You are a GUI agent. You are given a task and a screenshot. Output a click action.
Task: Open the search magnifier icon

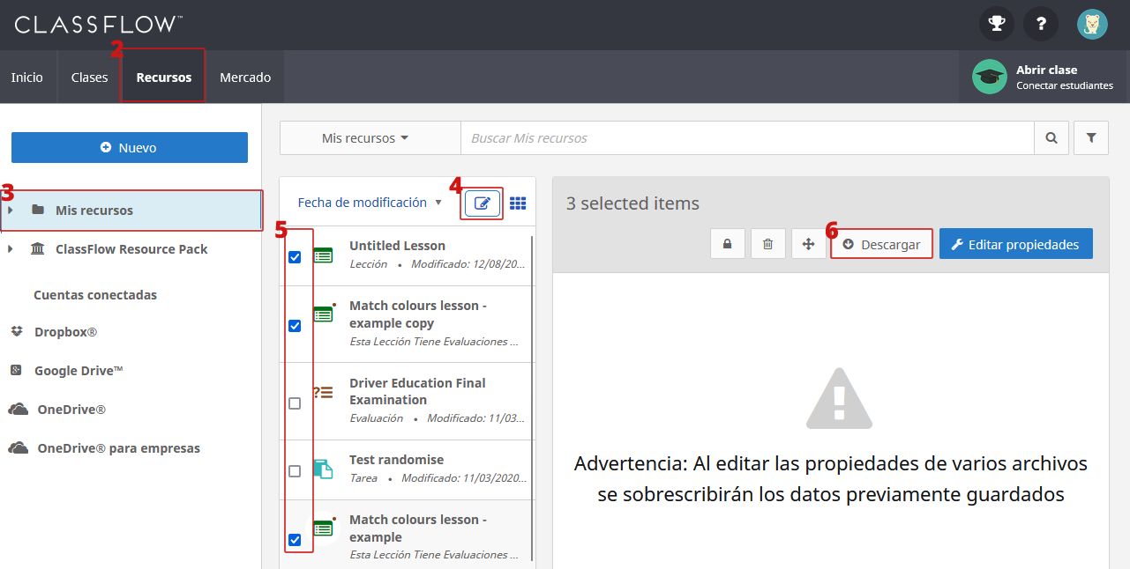pos(1051,137)
